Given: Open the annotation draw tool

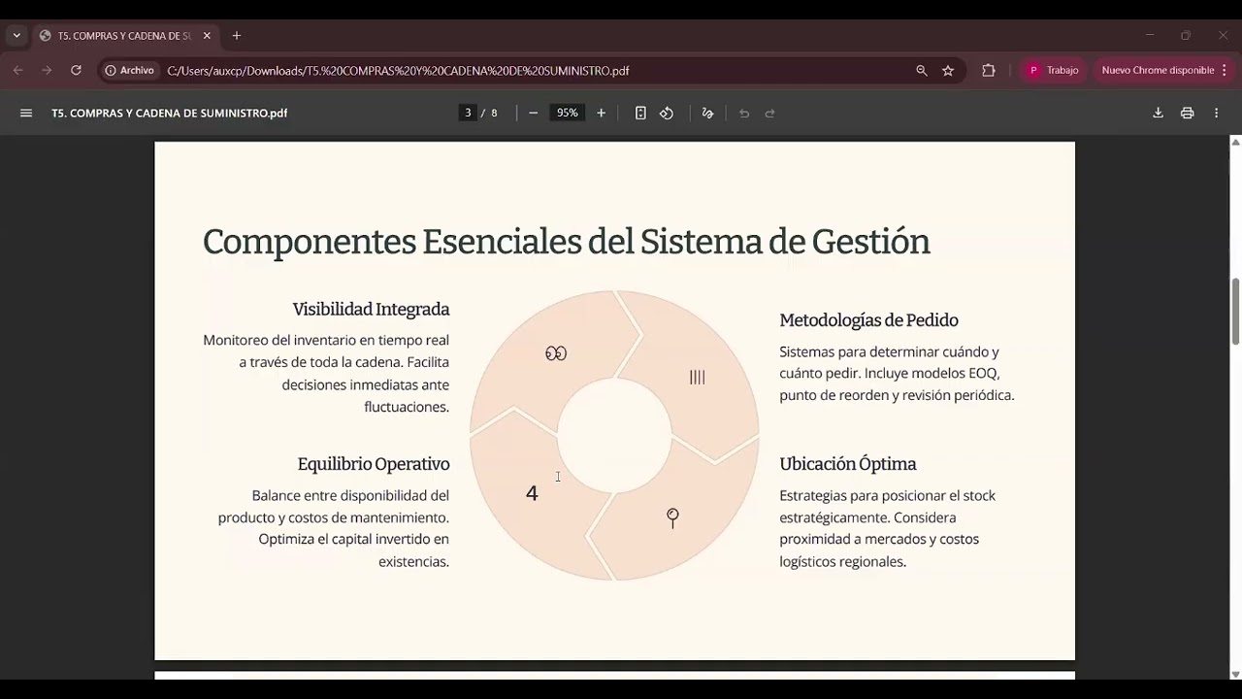Looking at the screenshot, I should [707, 114].
